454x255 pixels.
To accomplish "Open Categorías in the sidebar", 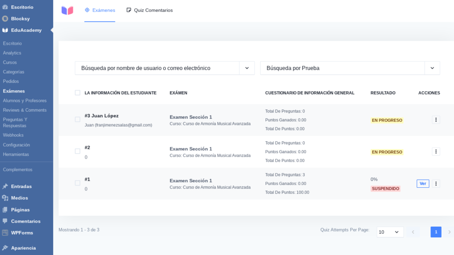I will point(14,72).
